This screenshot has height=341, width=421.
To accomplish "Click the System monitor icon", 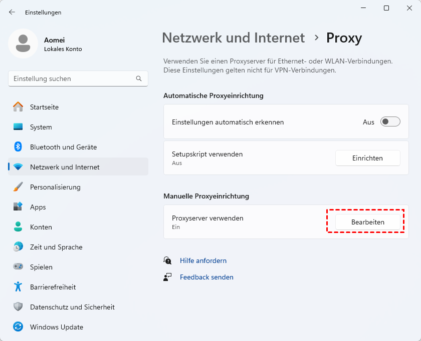I will point(18,127).
